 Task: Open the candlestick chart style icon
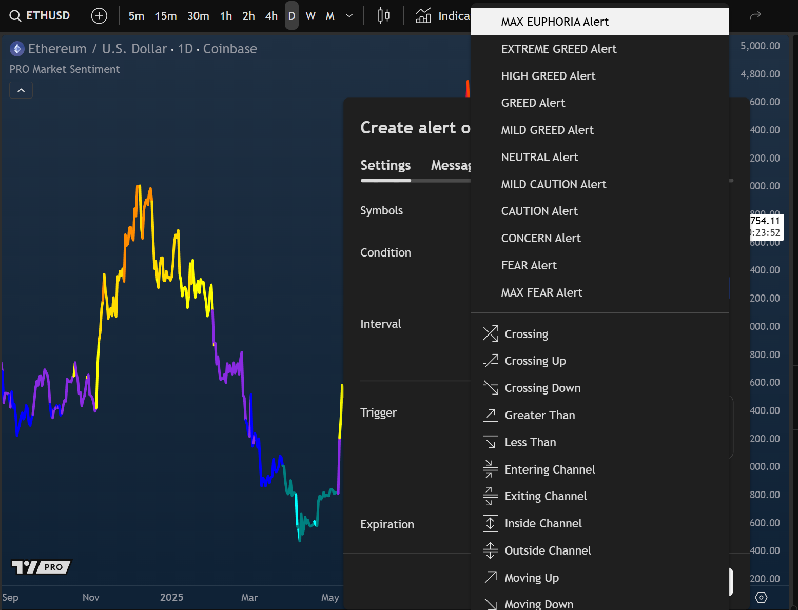383,16
